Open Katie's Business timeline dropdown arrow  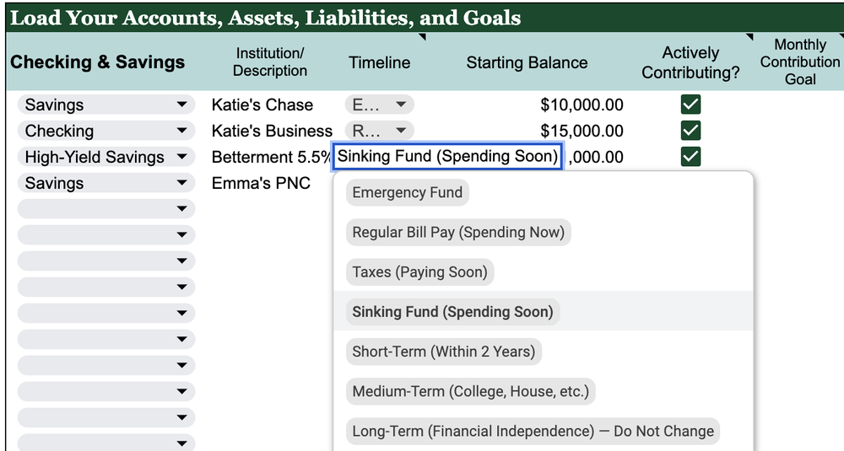pos(401,131)
